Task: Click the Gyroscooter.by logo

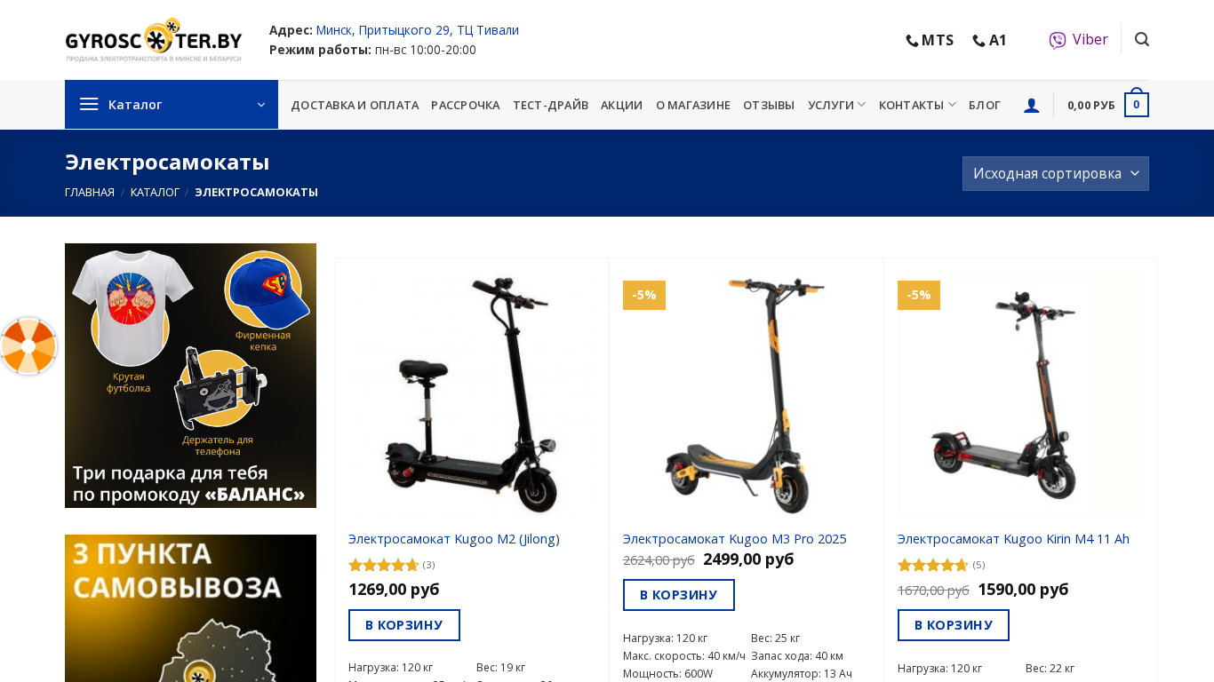Action: pos(154,40)
